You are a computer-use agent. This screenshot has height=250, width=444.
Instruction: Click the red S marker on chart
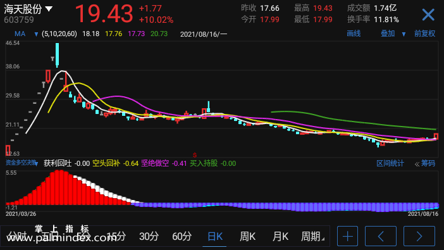tap(195, 155)
